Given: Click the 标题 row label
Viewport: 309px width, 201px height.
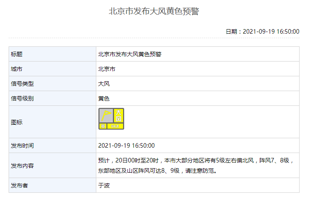Looking at the screenshot, I should (17, 54).
